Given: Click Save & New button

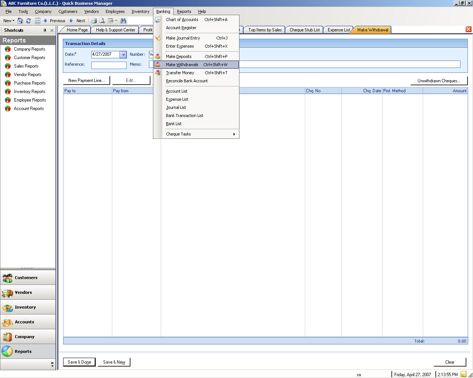Looking at the screenshot, I should click(x=114, y=362).
